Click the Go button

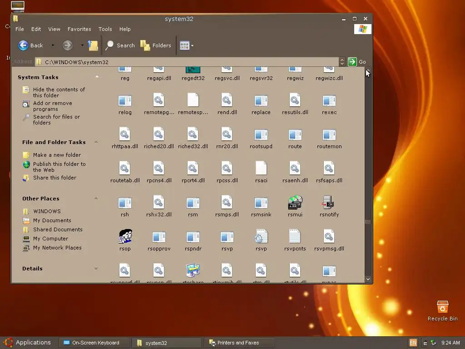click(357, 62)
